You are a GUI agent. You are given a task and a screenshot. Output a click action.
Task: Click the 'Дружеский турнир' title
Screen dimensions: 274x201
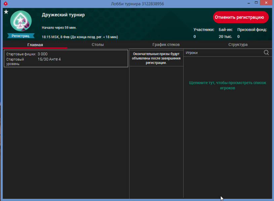[x=63, y=15]
